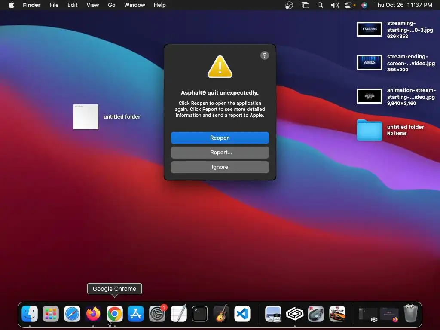Click the yellow warning triangle icon
The height and width of the screenshot is (330, 440).
click(x=220, y=67)
